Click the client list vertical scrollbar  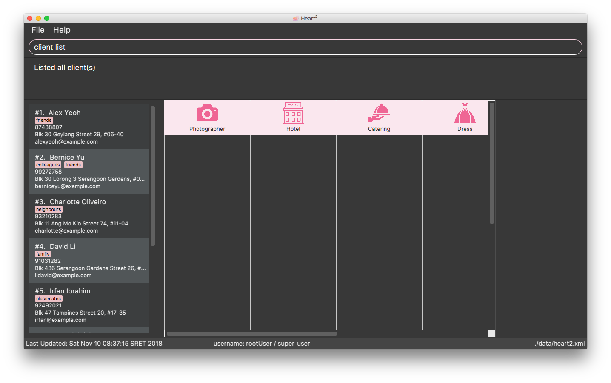pyautogui.click(x=153, y=176)
